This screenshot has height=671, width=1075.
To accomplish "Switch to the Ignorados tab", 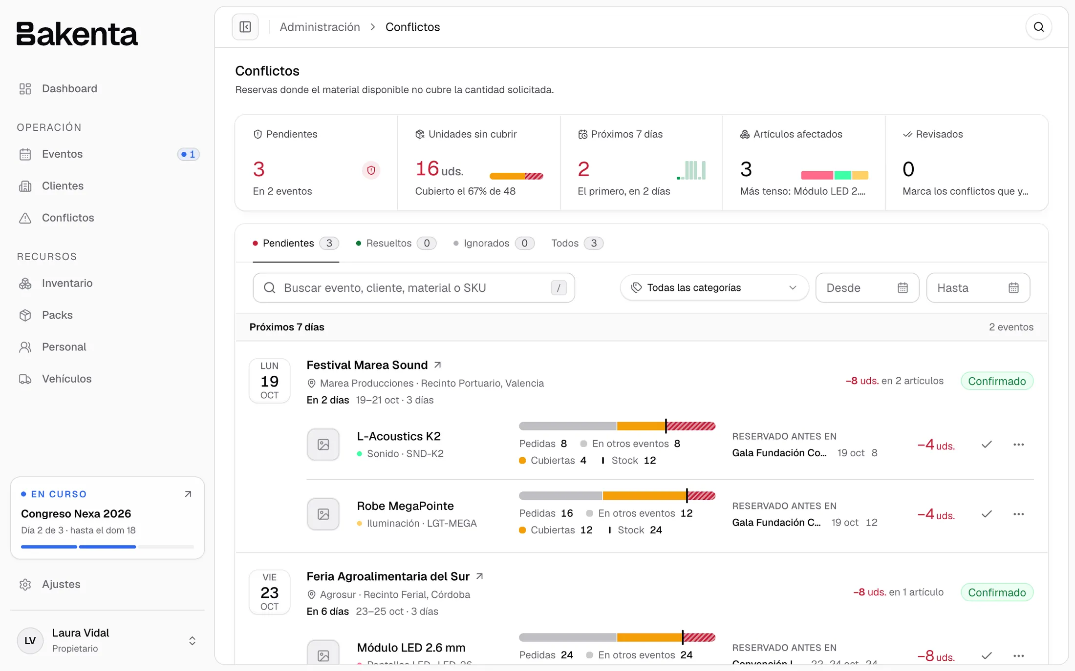I will tap(494, 243).
